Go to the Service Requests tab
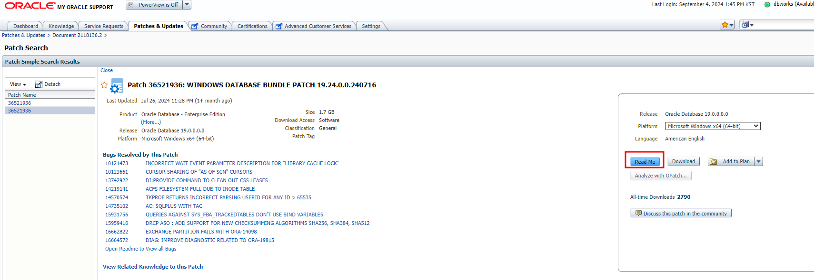The width and height of the screenshot is (814, 280). pos(104,26)
